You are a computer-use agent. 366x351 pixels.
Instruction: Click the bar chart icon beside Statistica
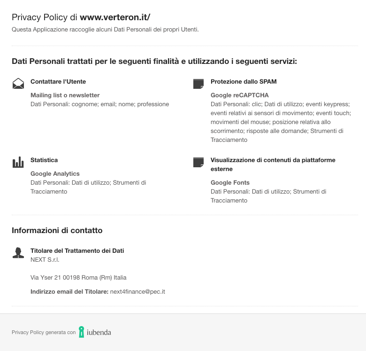click(x=18, y=162)
